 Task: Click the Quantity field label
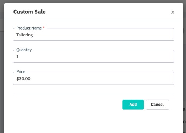point(24,50)
